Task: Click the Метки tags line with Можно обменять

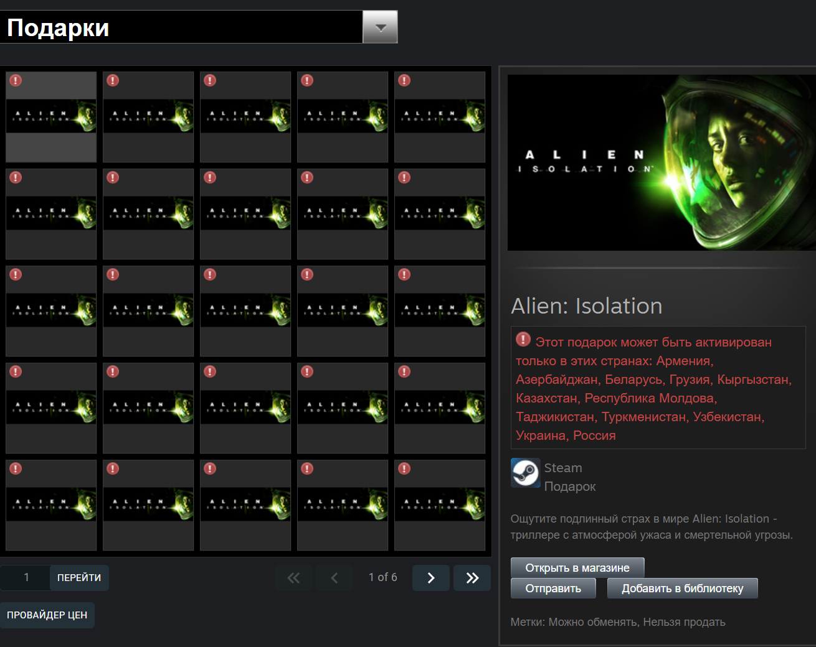Action: pyautogui.click(x=618, y=622)
